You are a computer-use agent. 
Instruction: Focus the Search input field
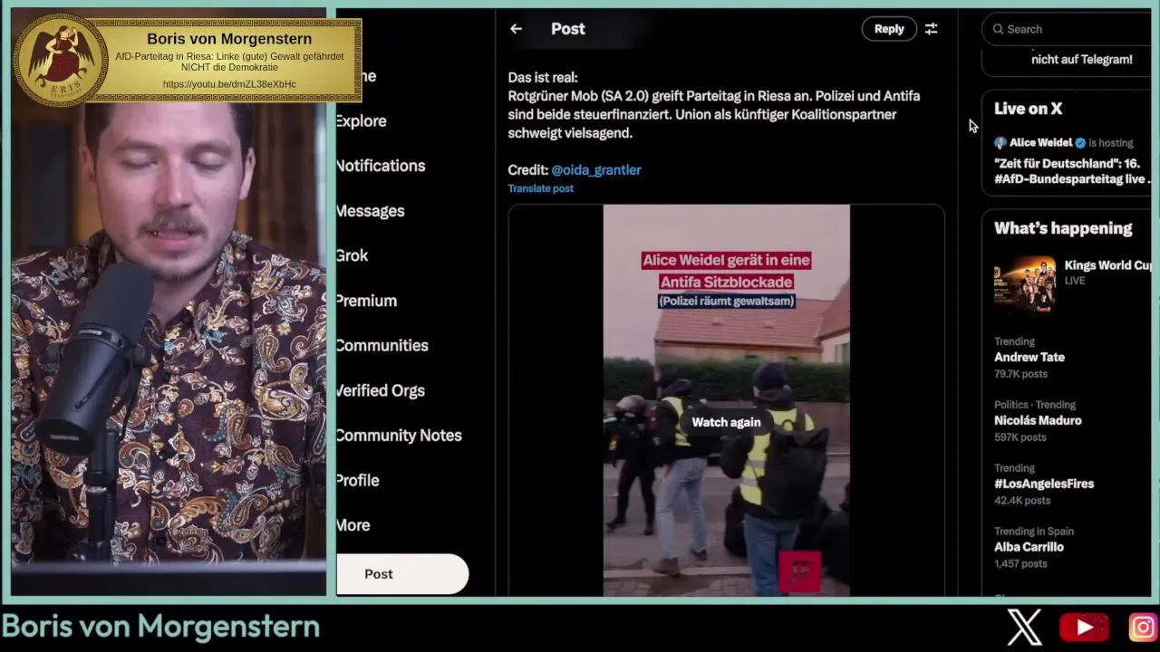coord(1069,29)
